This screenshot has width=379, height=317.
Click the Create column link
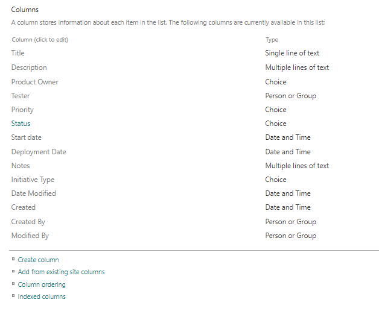point(38,260)
